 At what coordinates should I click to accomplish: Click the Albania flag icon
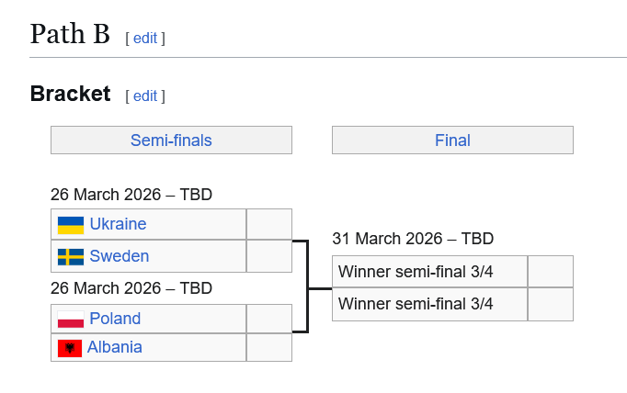click(70, 348)
